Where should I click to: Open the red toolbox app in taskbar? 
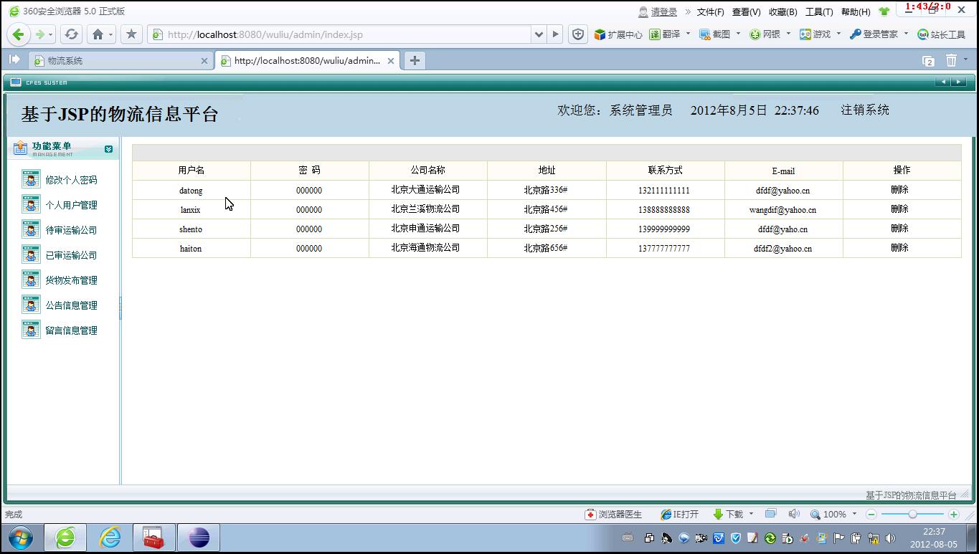154,538
